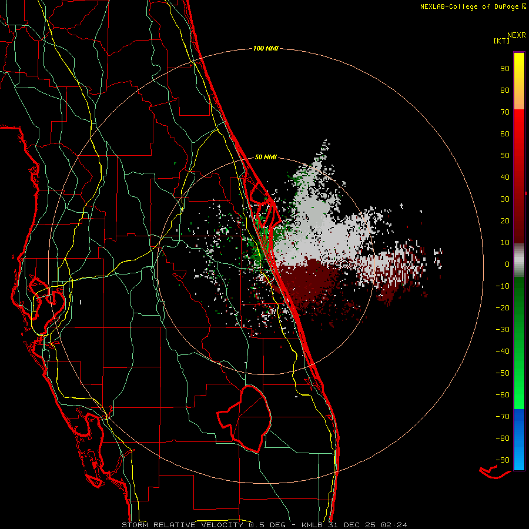Click the 0 value on the velocity scale
529x529 pixels.
pyautogui.click(x=507, y=264)
